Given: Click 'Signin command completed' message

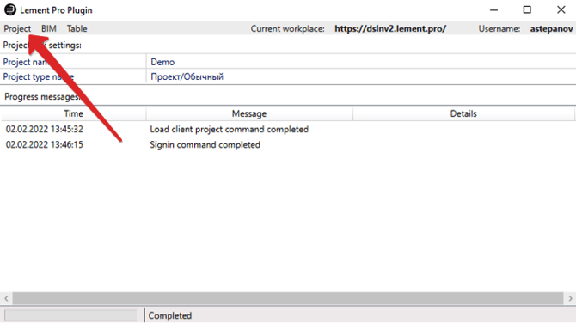Looking at the screenshot, I should 205,144.
